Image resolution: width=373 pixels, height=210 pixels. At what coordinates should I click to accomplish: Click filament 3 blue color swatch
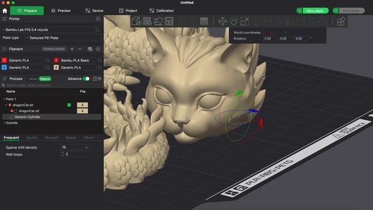[x=4, y=68]
